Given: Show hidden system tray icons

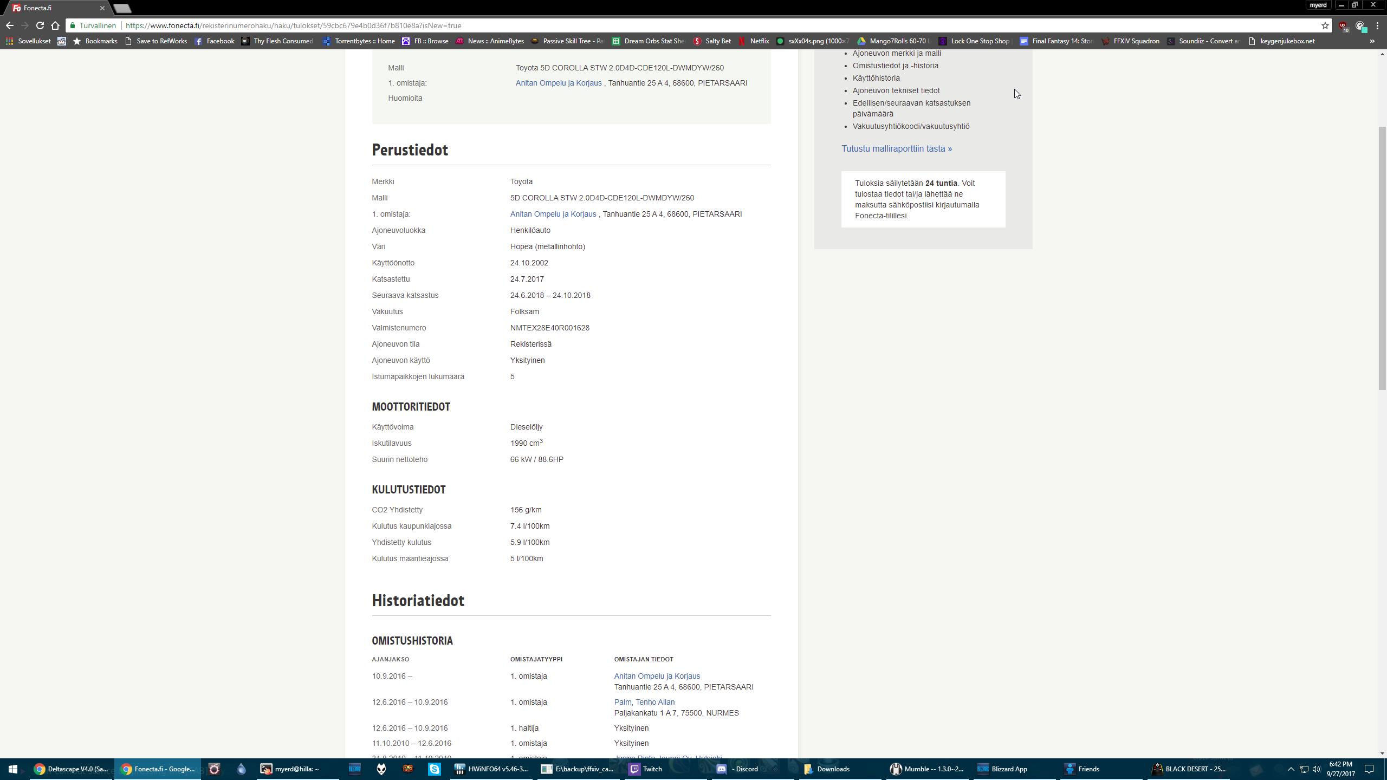Looking at the screenshot, I should [1291, 769].
